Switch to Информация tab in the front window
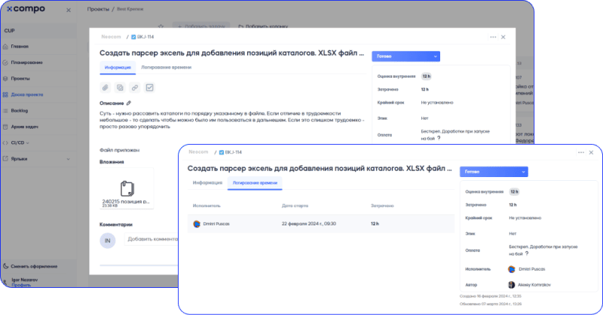This screenshot has height=315, width=603. [208, 182]
